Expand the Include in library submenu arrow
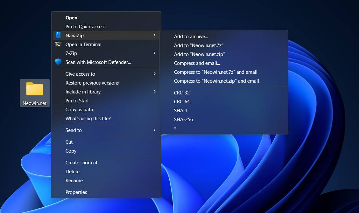Viewport: 359px width, 213px height. [x=155, y=92]
